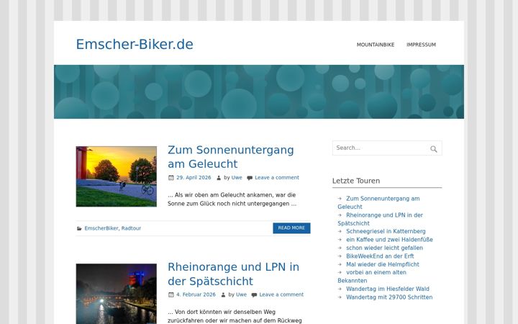This screenshot has height=324, width=518.
Task: Open sidebar link Wandertag im Hiesfelder Wald
Action: click(x=388, y=289)
